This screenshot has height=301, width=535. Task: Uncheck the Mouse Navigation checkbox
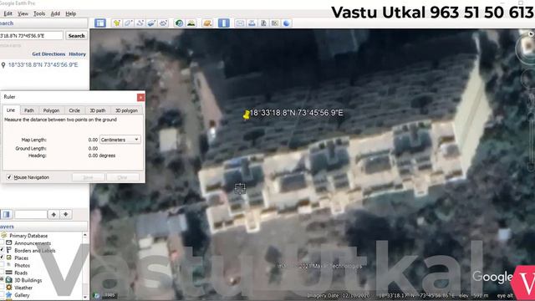9,177
